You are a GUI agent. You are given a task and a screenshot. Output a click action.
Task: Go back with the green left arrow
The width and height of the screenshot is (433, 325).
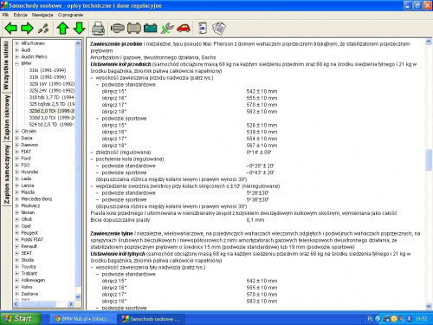tap(11, 28)
